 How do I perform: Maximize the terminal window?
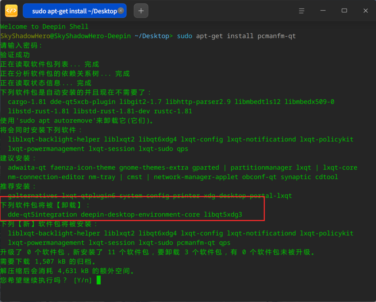click(x=344, y=11)
